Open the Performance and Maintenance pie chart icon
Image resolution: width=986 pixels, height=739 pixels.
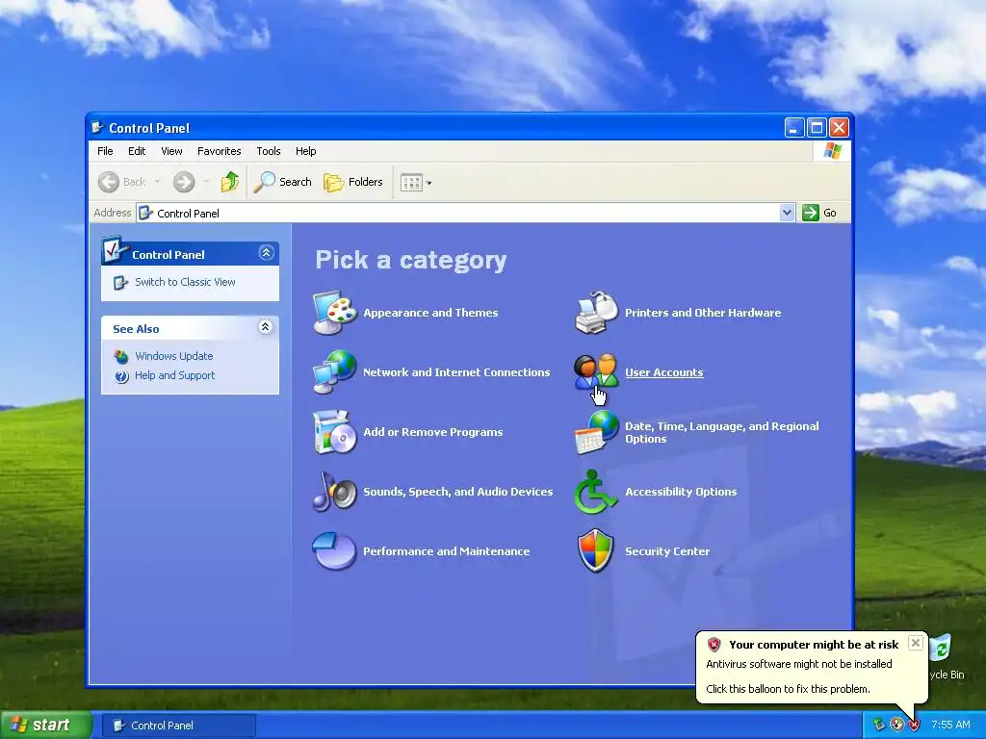coord(334,551)
